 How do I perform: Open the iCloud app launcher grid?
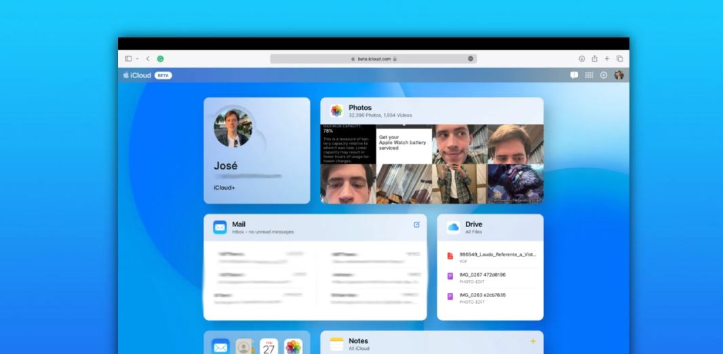(589, 75)
